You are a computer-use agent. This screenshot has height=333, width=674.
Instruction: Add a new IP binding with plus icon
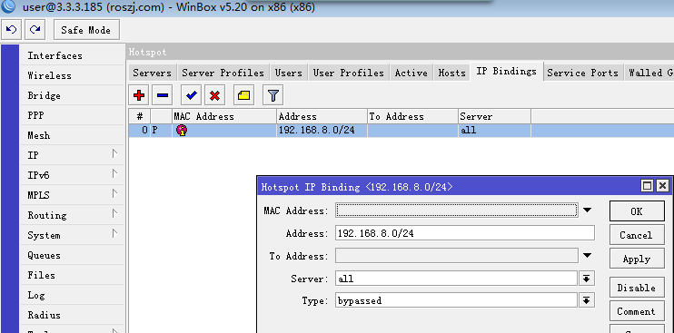point(139,95)
